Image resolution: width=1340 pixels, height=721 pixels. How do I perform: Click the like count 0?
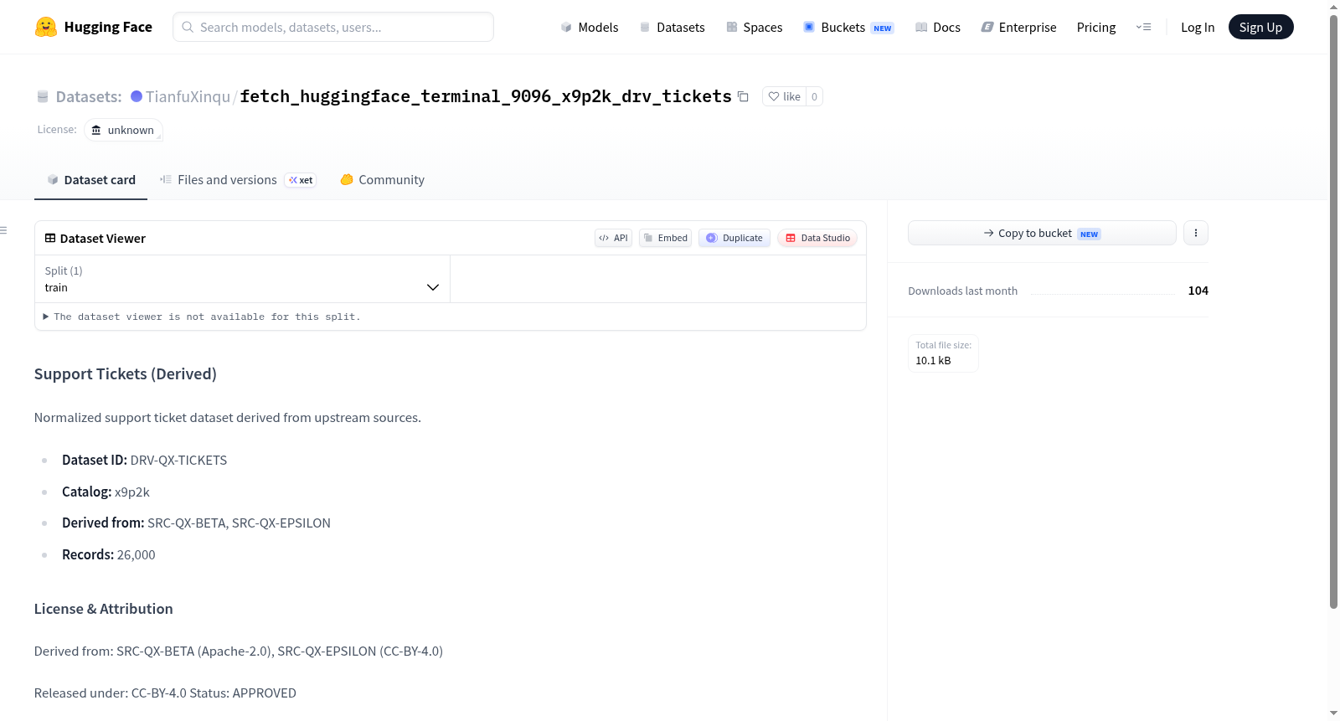point(814,96)
